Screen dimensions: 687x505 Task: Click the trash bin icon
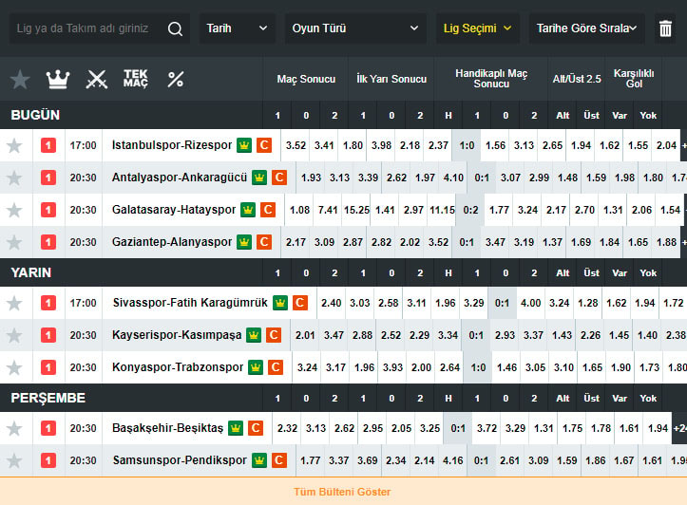(x=666, y=28)
